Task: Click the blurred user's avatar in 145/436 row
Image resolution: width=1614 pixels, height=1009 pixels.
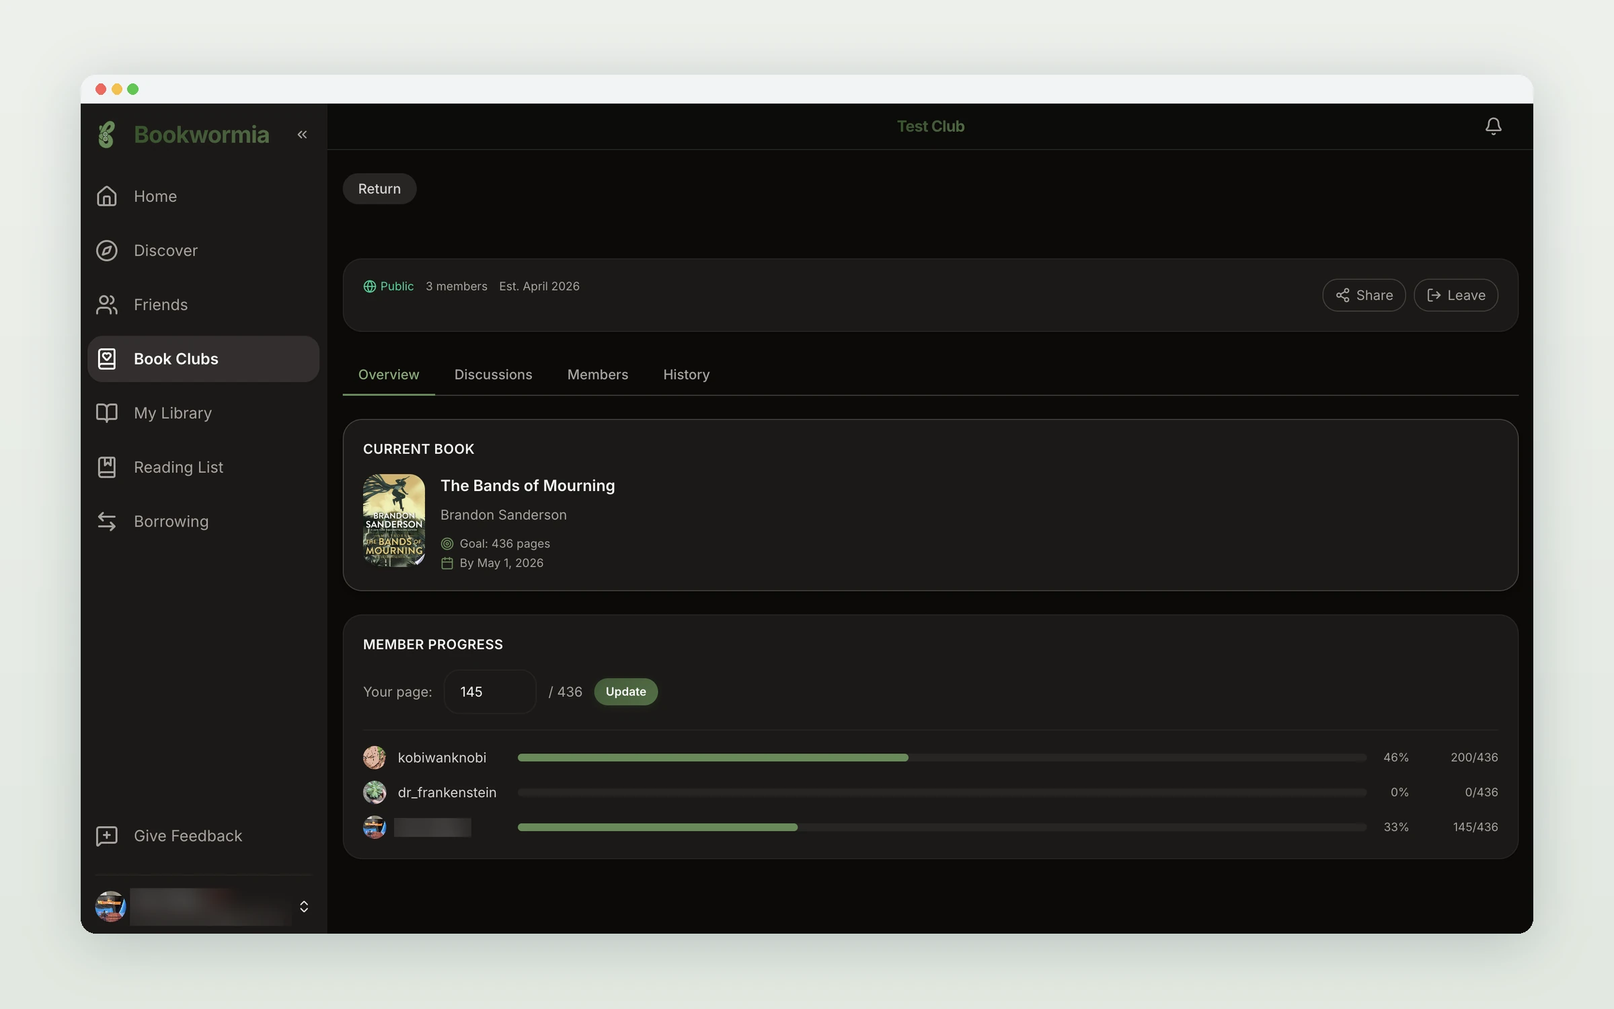Action: point(375,827)
